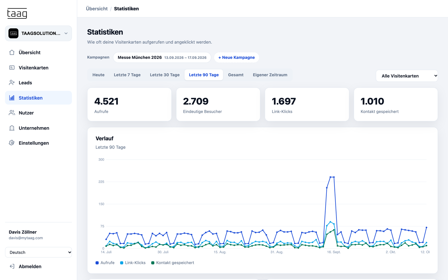Open the Leads section

pos(38,83)
